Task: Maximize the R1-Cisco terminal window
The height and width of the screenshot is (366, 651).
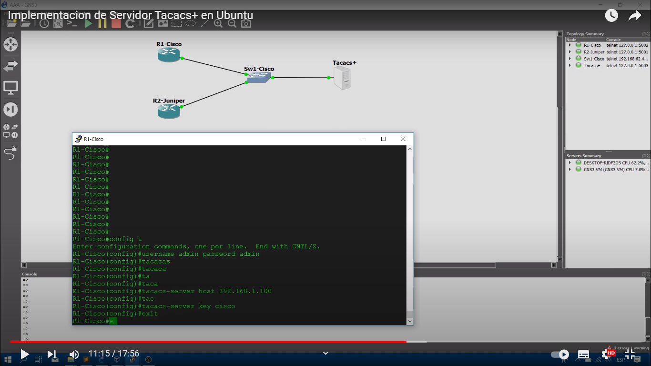Action: coord(383,139)
